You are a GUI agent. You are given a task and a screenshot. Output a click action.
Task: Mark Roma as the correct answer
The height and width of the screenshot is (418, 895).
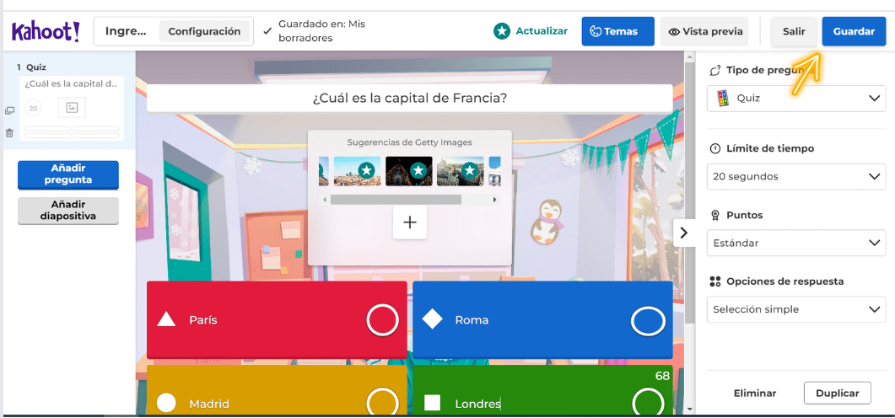649,321
